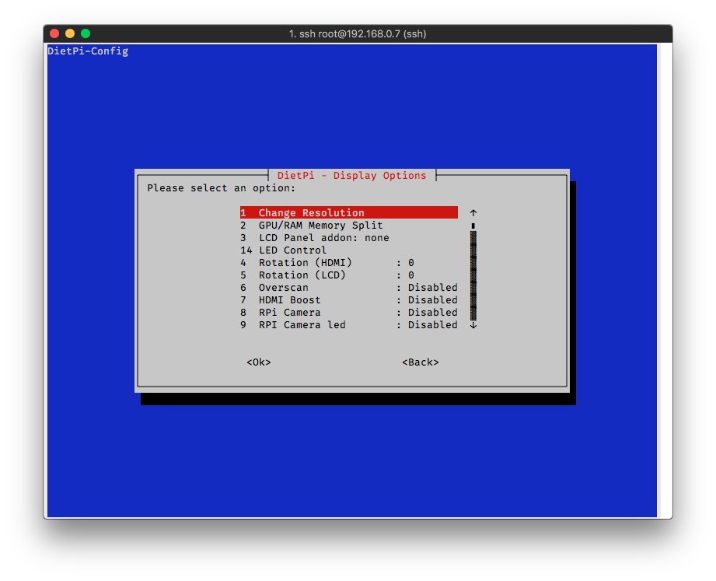Click the red close window button
The height and width of the screenshot is (581, 716).
point(54,33)
